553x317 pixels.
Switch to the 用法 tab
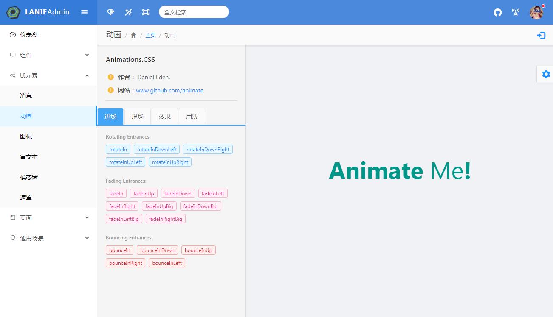(x=192, y=117)
